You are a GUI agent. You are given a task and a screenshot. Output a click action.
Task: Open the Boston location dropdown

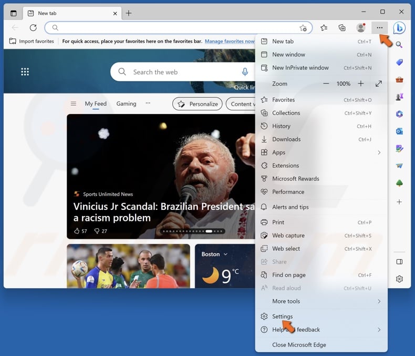pos(214,254)
